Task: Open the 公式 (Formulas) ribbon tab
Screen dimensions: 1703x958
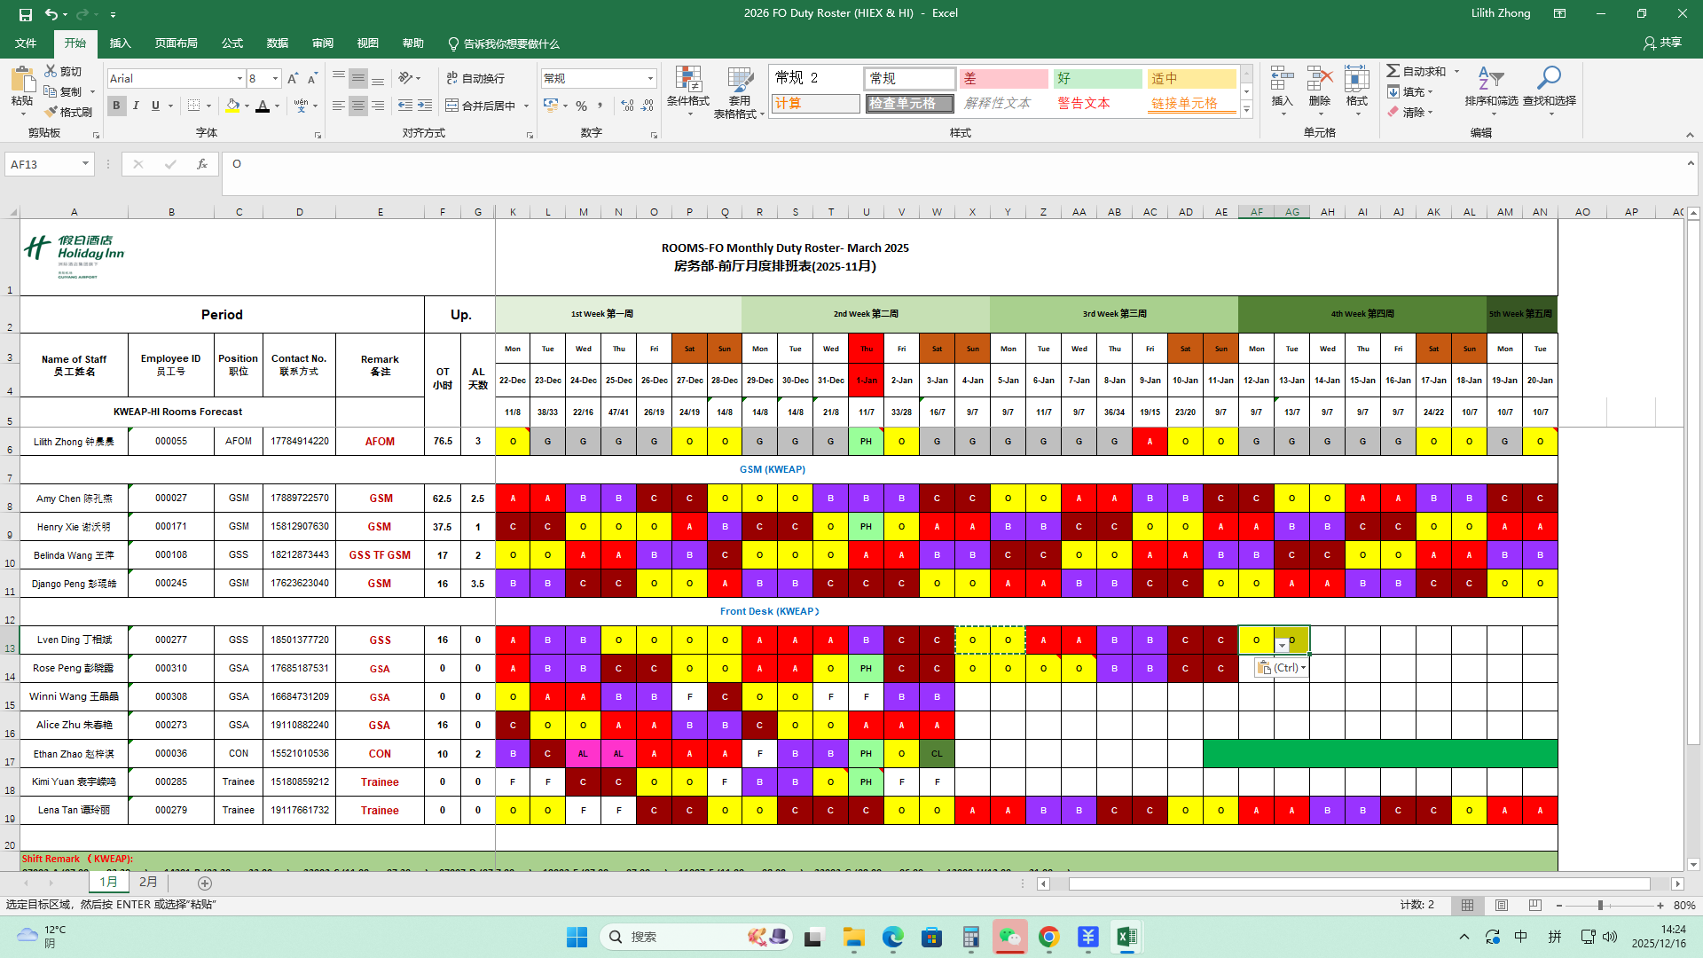Action: tap(232, 43)
